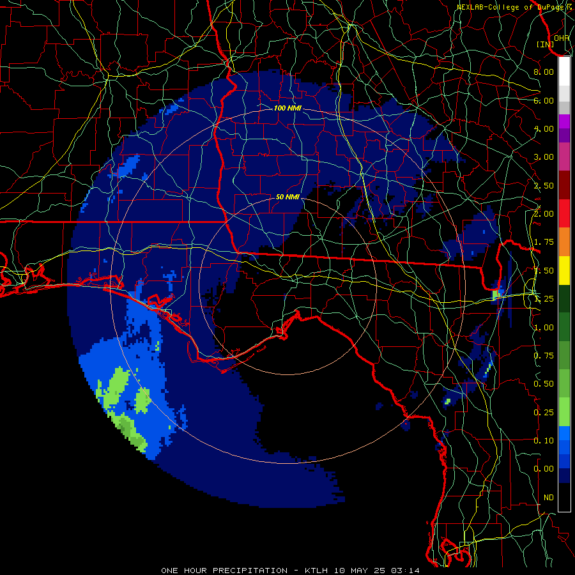
Task: Click the 1.75 legend value
Action: point(544,242)
